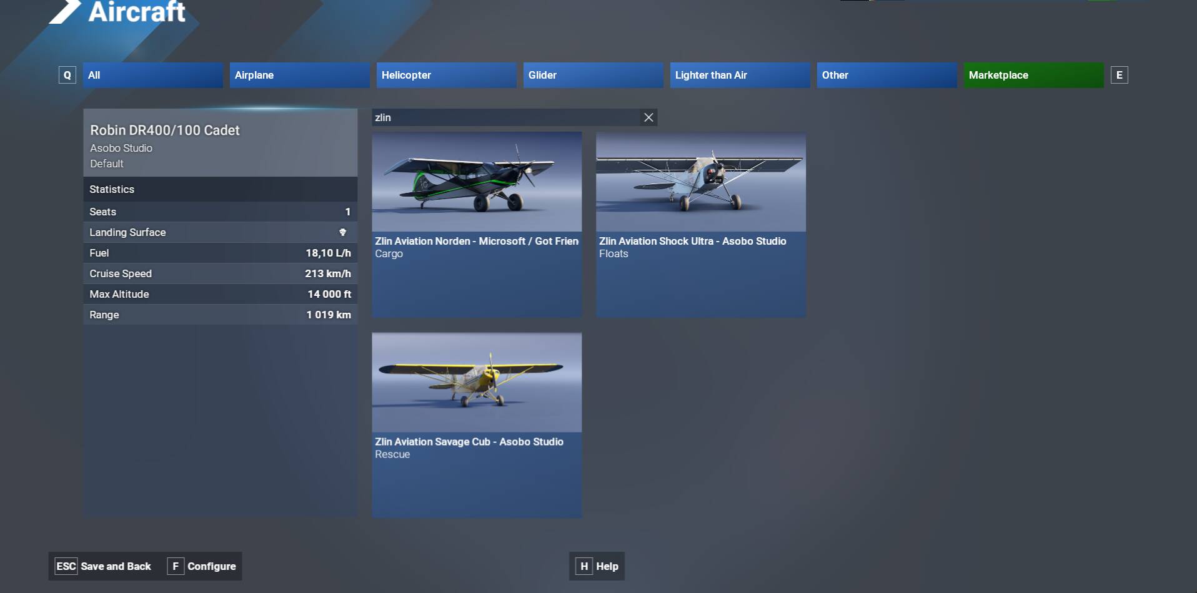Screen dimensions: 1197x593
Task: Click the Cruise Speed value 213 km/h
Action: (328, 273)
